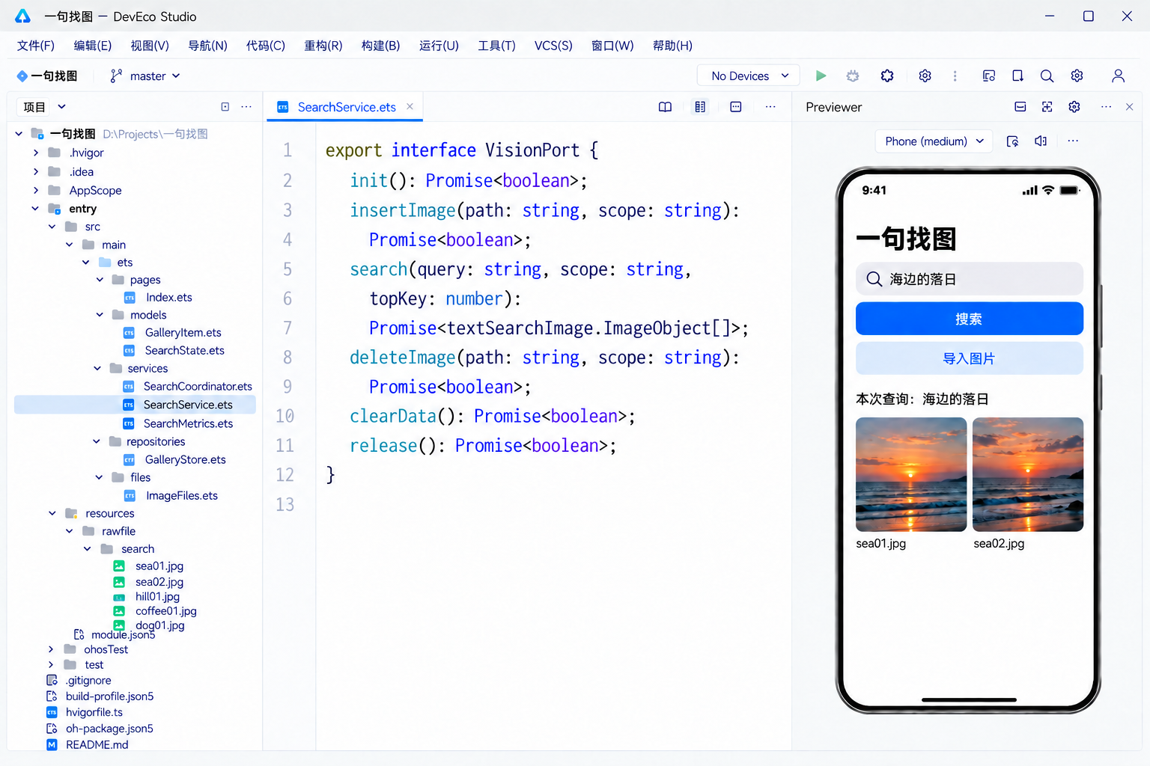1150x766 pixels.
Task: Open editor tab more options ellipsis
Action: click(x=770, y=107)
